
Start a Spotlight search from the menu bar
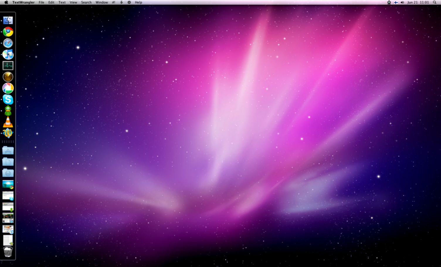click(435, 2)
